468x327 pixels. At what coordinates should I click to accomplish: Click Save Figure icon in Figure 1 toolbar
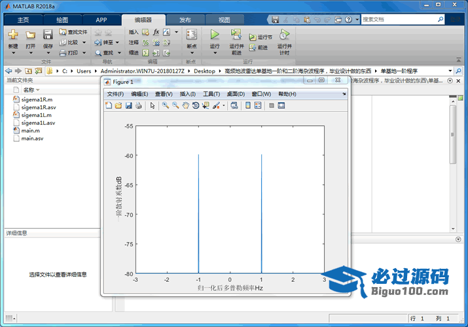pyautogui.click(x=129, y=105)
